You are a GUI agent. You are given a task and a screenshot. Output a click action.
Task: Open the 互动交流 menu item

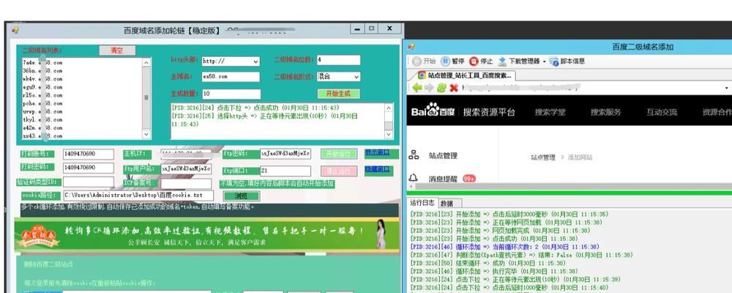click(x=662, y=112)
